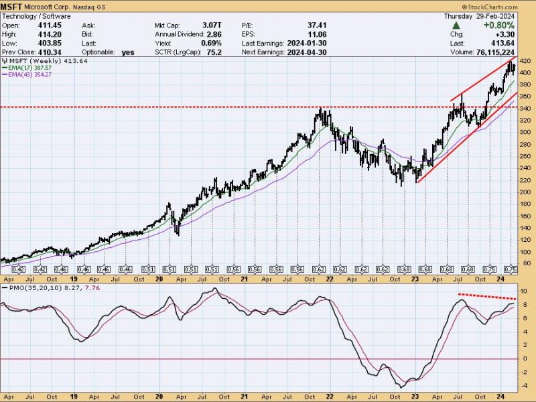Click the PMO(35,20,10) indicator label
This screenshot has height=402, width=536.
click(x=36, y=288)
